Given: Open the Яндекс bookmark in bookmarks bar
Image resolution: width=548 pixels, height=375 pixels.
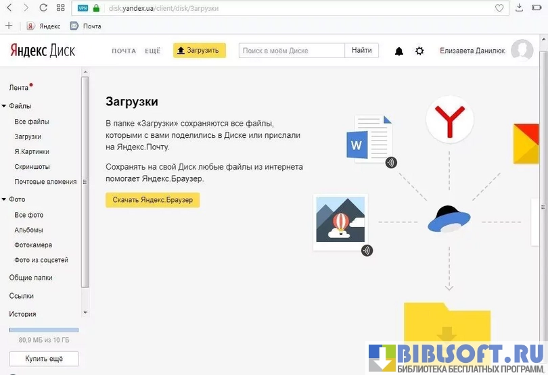Looking at the screenshot, I should tap(43, 26).
